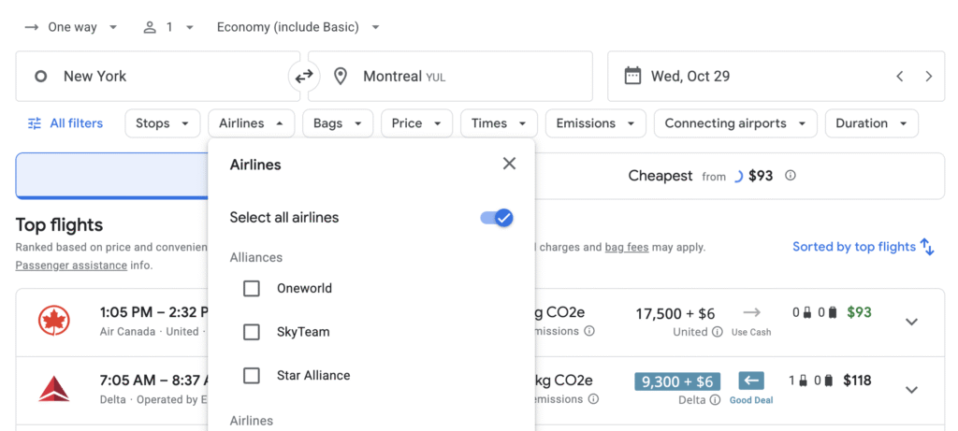The image size is (958, 431).
Task: Click the emissions info icon on Air Canada row
Action: click(589, 331)
